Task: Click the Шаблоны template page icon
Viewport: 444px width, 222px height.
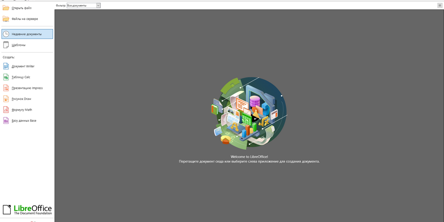Action: click(x=6, y=45)
